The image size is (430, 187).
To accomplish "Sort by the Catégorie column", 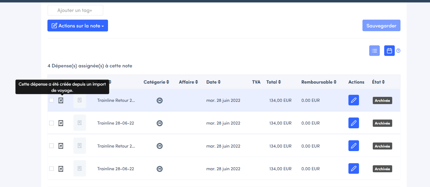I will [156, 82].
